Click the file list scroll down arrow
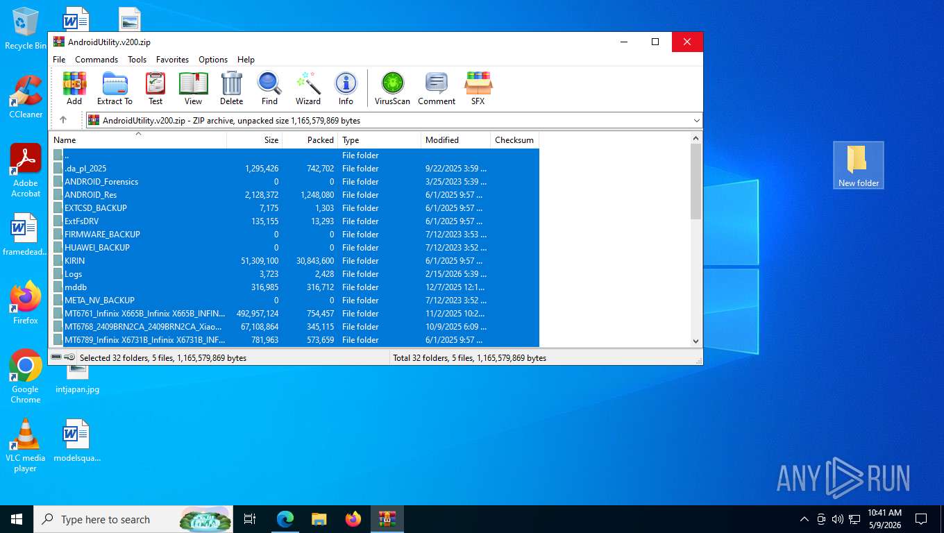Image resolution: width=944 pixels, height=533 pixels. pyautogui.click(x=696, y=341)
